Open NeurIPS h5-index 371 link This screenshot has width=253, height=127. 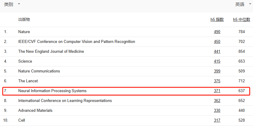tap(217, 91)
